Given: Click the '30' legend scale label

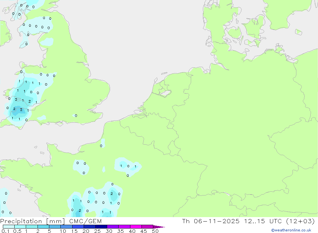Looking at the screenshot, I should (109, 231).
